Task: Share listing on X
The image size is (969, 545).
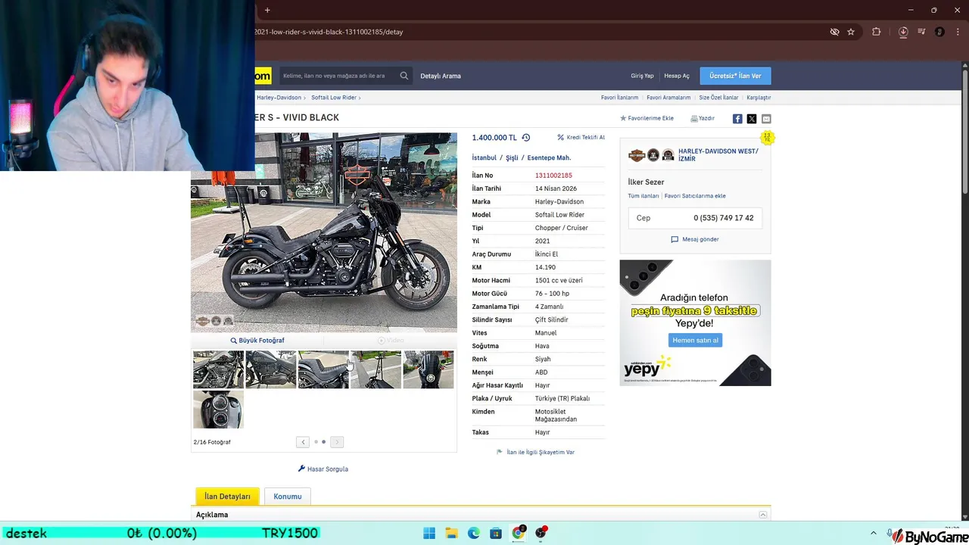Action: pos(752,119)
